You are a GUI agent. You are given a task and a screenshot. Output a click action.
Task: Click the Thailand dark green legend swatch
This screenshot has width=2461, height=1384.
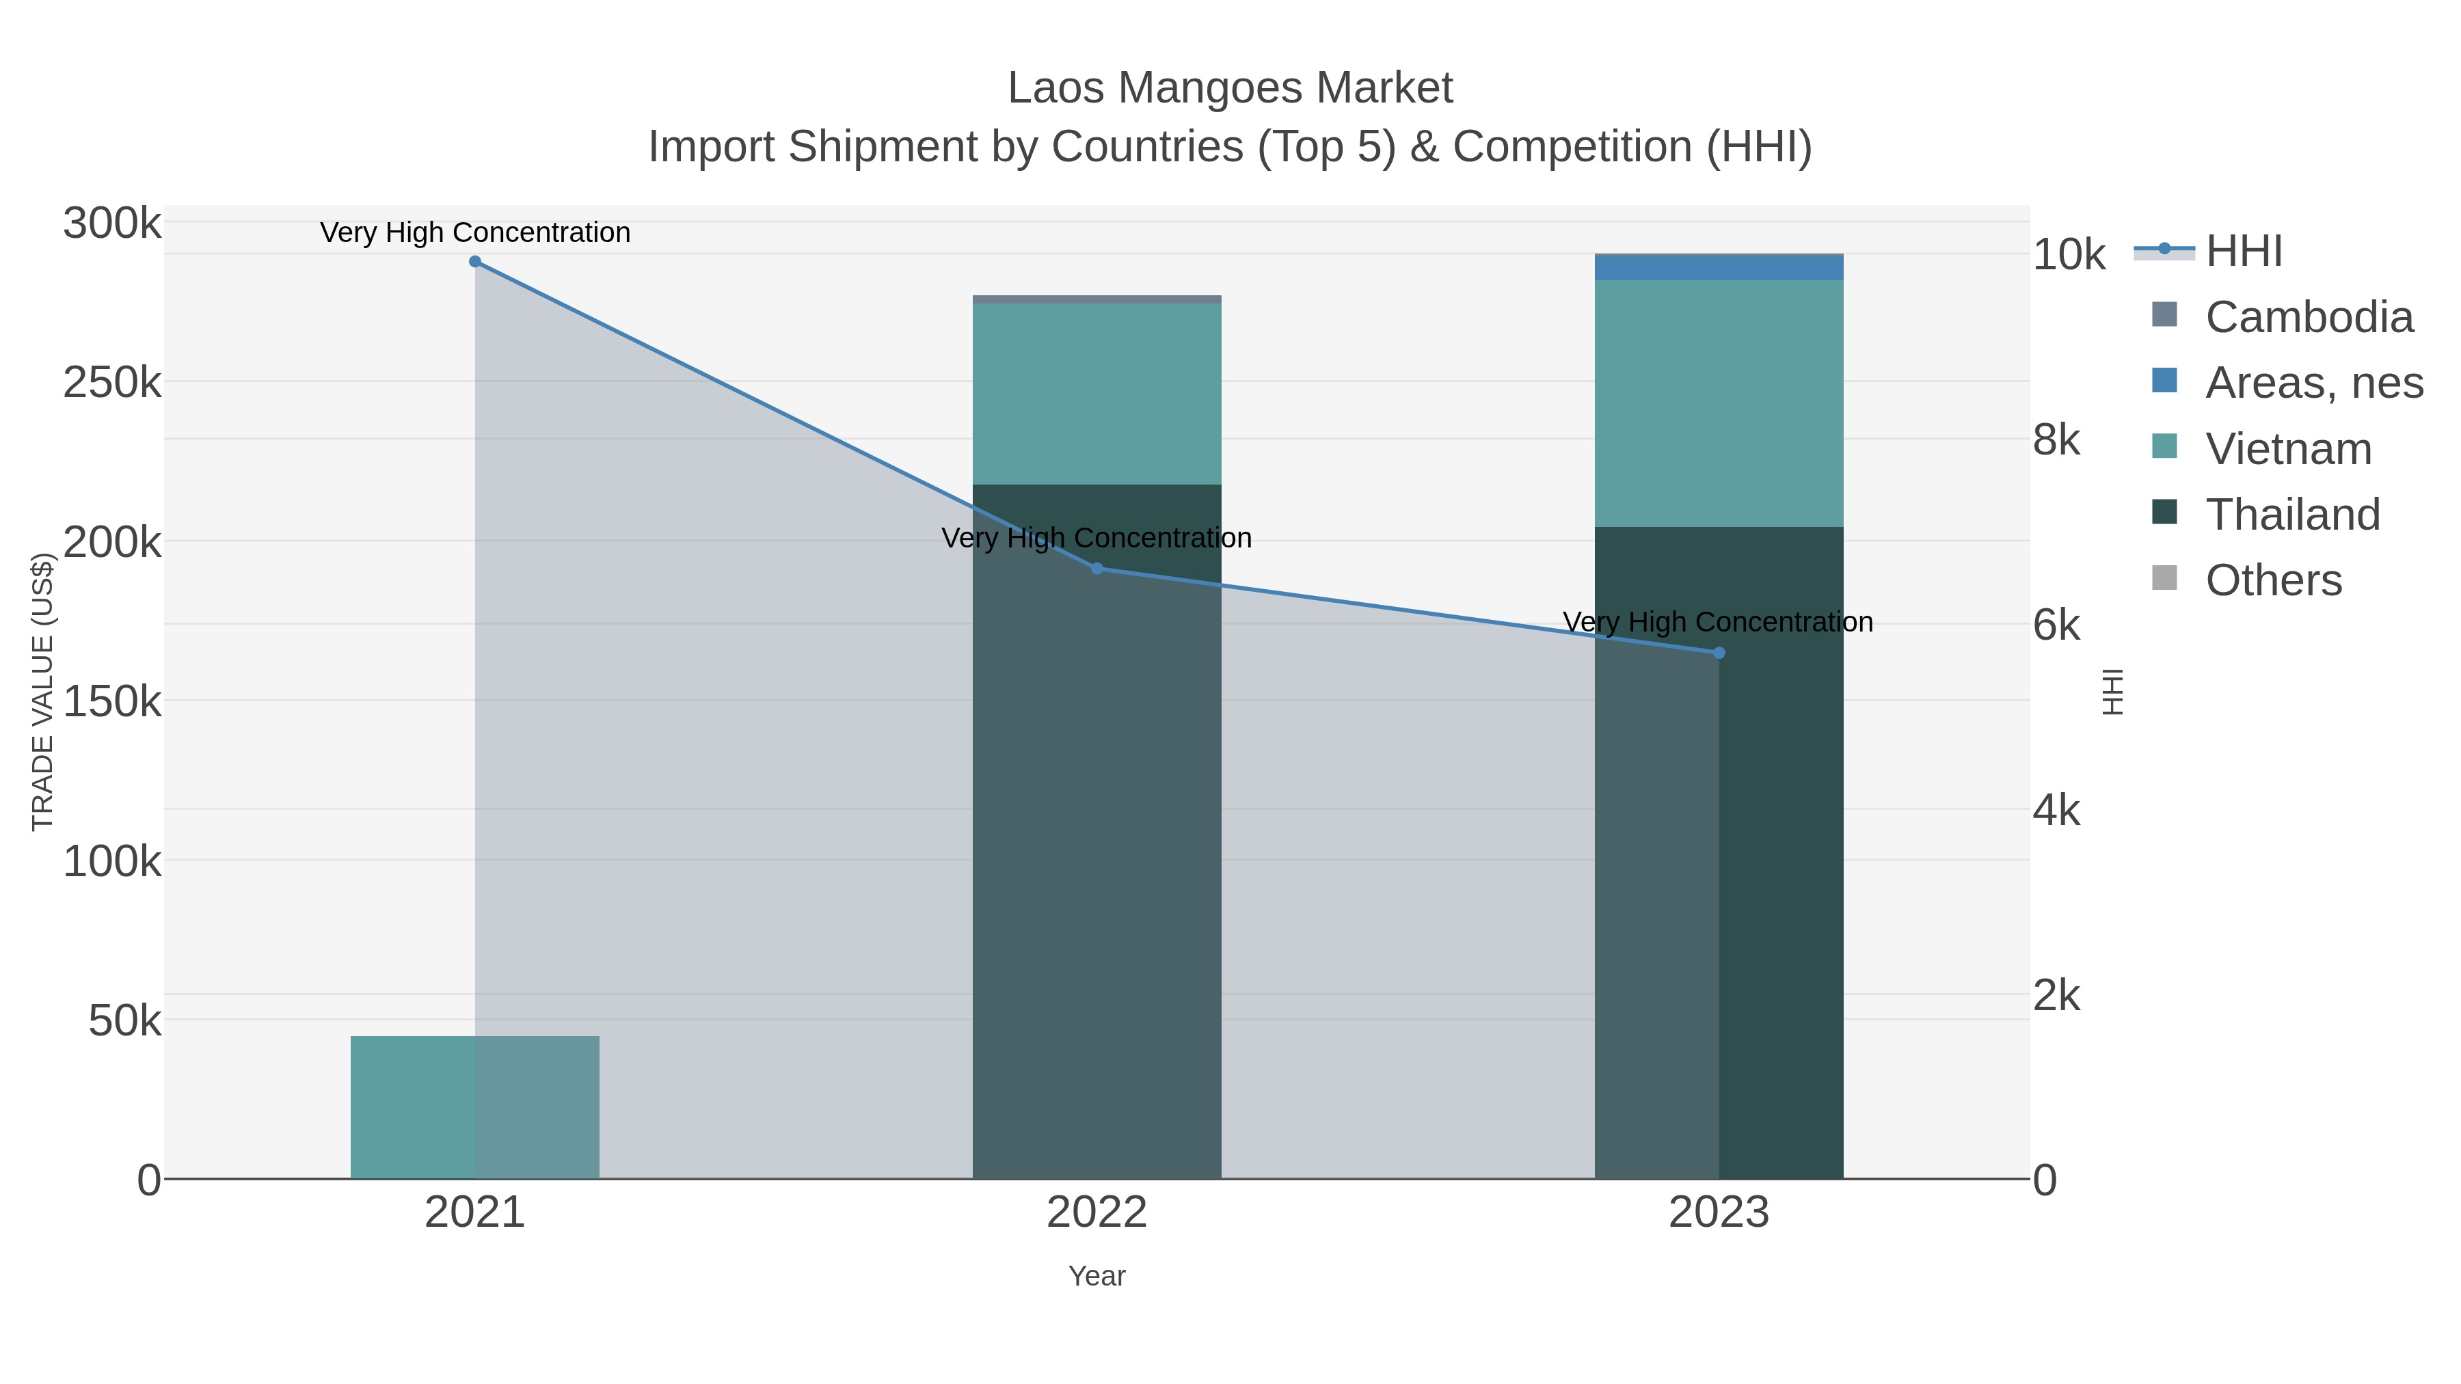pos(2165,512)
